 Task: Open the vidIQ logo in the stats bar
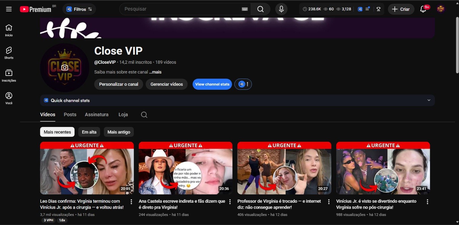(x=360, y=9)
